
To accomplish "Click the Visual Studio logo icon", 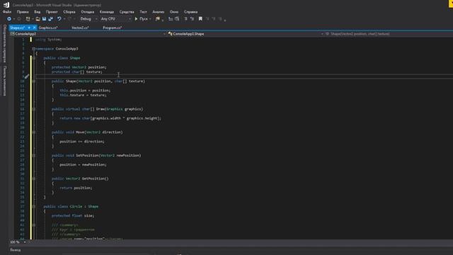I will [x=6, y=5].
